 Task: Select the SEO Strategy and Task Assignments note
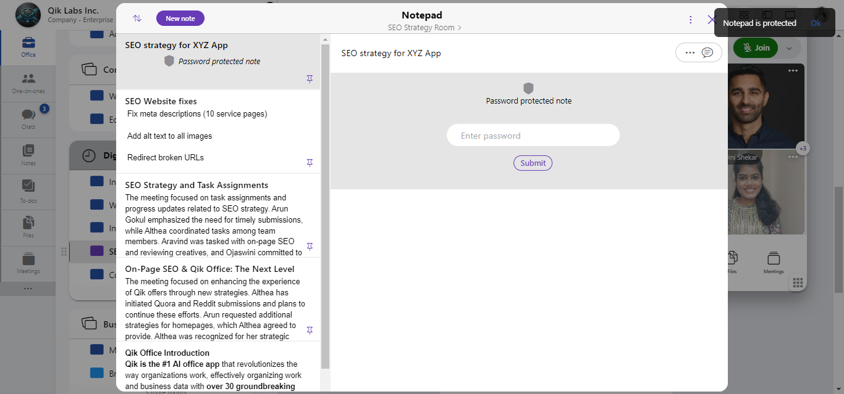(x=196, y=185)
